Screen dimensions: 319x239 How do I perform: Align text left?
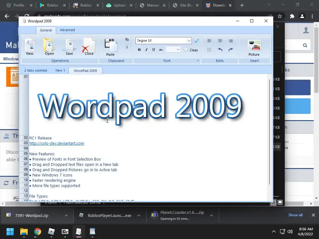coord(209,41)
